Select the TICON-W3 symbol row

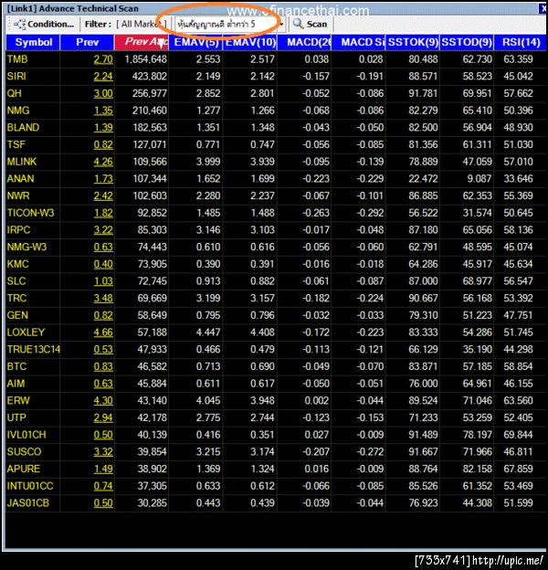click(x=276, y=213)
